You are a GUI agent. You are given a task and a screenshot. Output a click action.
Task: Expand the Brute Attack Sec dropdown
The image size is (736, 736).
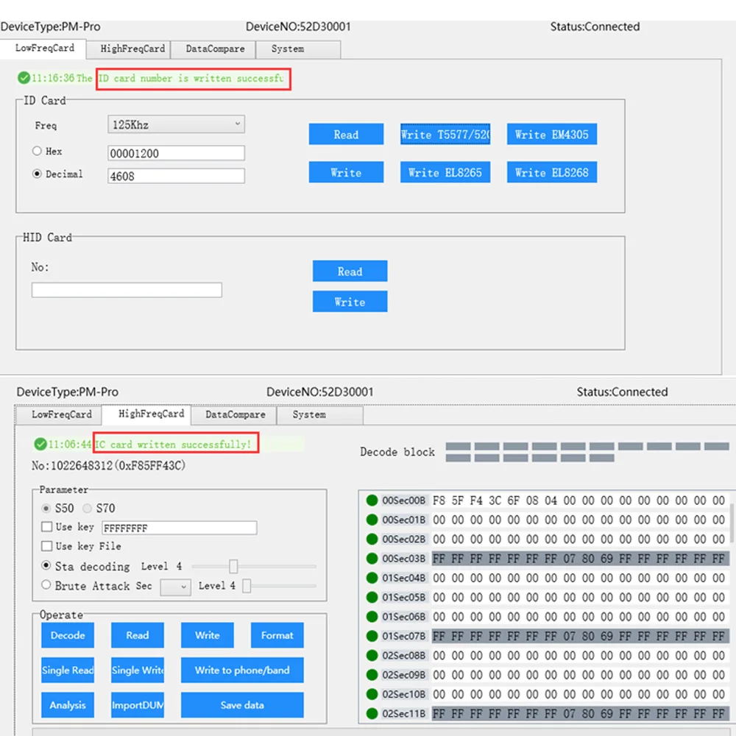175,587
